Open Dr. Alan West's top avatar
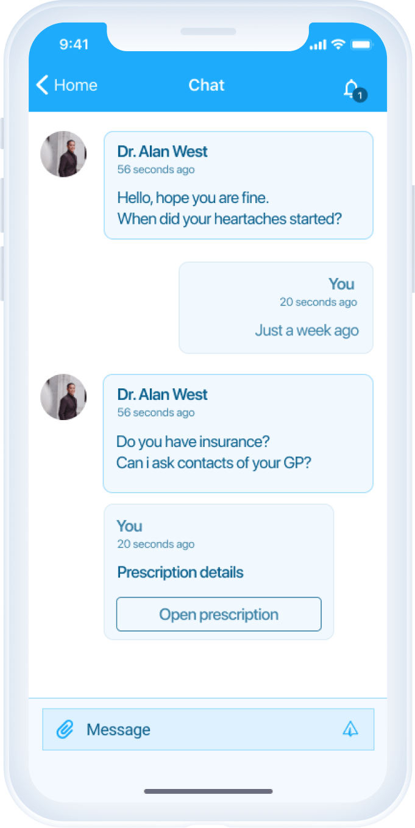The image size is (415, 828). [63, 154]
